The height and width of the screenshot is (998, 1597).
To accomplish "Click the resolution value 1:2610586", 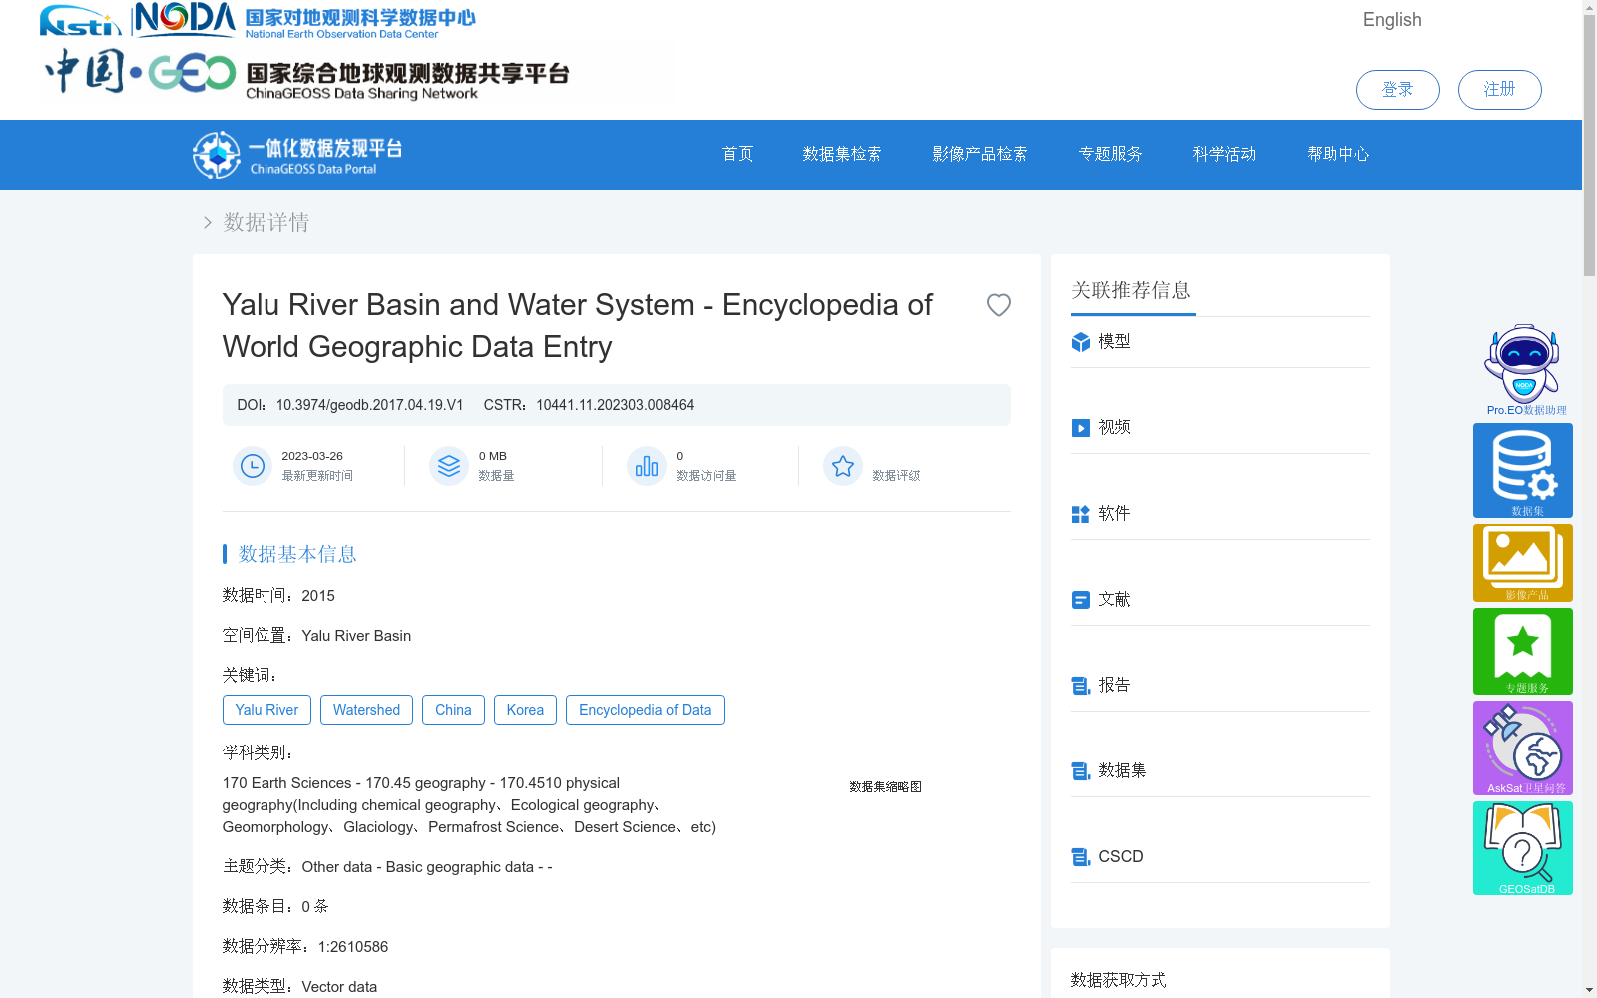I will 353,947.
